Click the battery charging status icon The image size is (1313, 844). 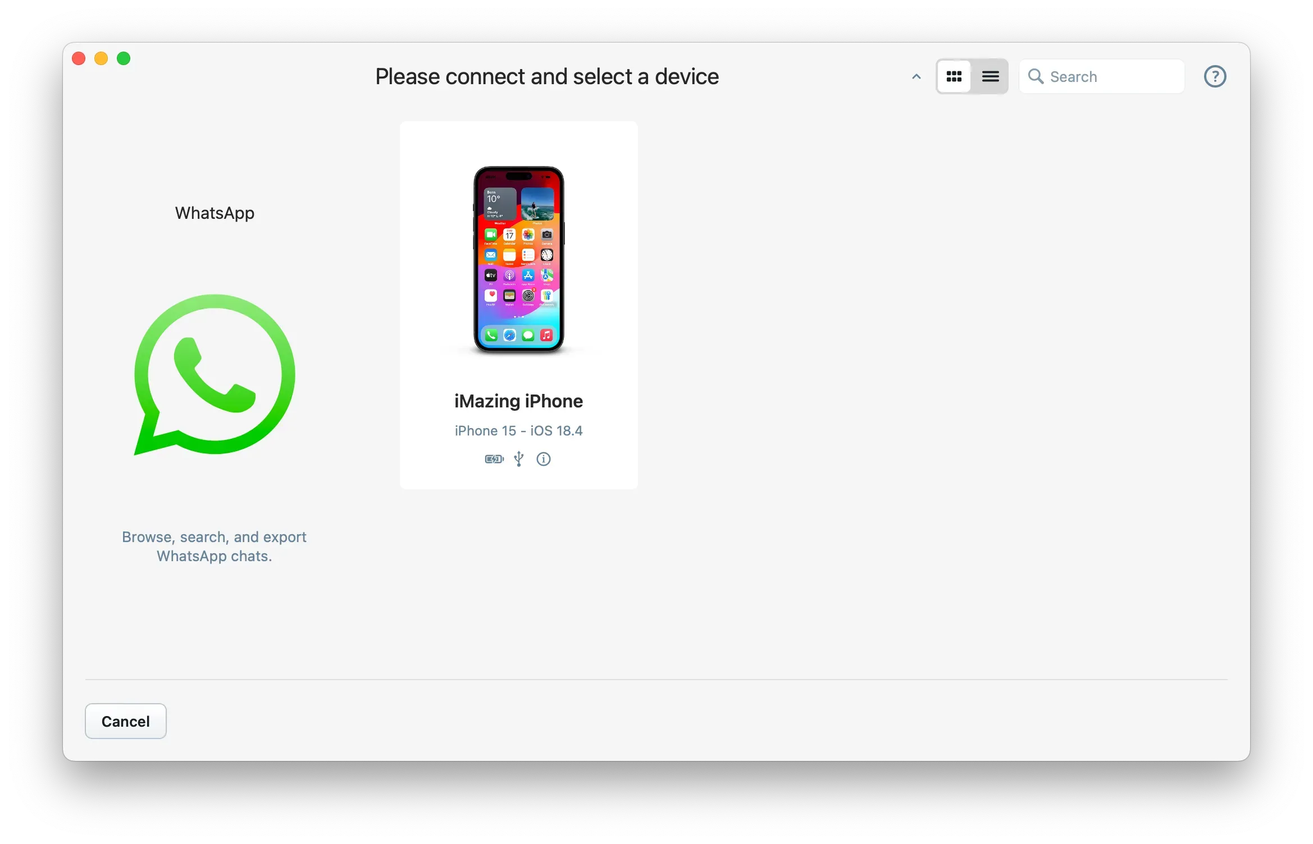pyautogui.click(x=494, y=459)
